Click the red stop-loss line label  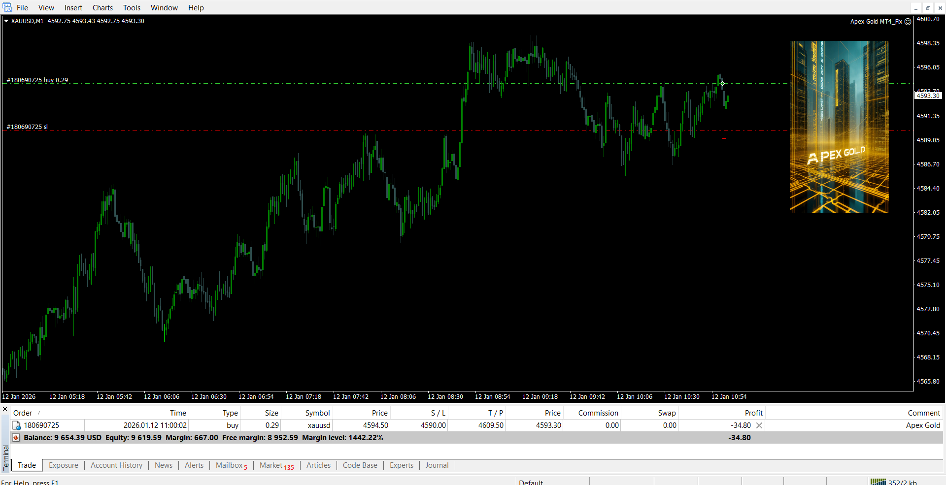point(27,127)
